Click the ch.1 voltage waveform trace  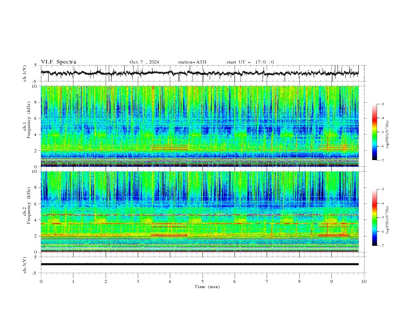pos(199,73)
